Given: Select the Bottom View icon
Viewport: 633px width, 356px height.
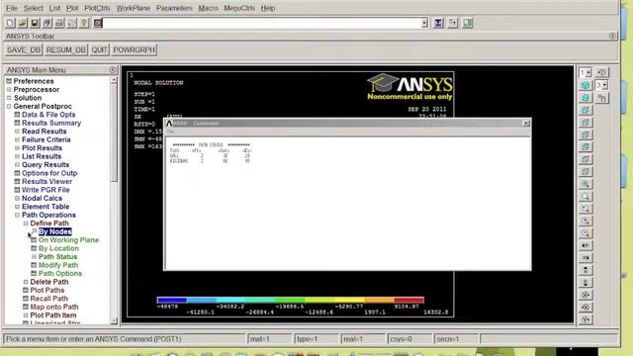Looking at the screenshot, I should click(586, 171).
